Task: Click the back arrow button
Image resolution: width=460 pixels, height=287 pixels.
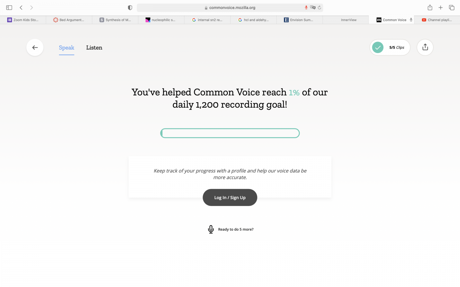Action: pyautogui.click(x=35, y=47)
